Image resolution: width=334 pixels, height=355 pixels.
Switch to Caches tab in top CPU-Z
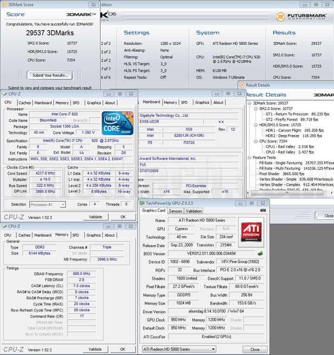click(25, 103)
